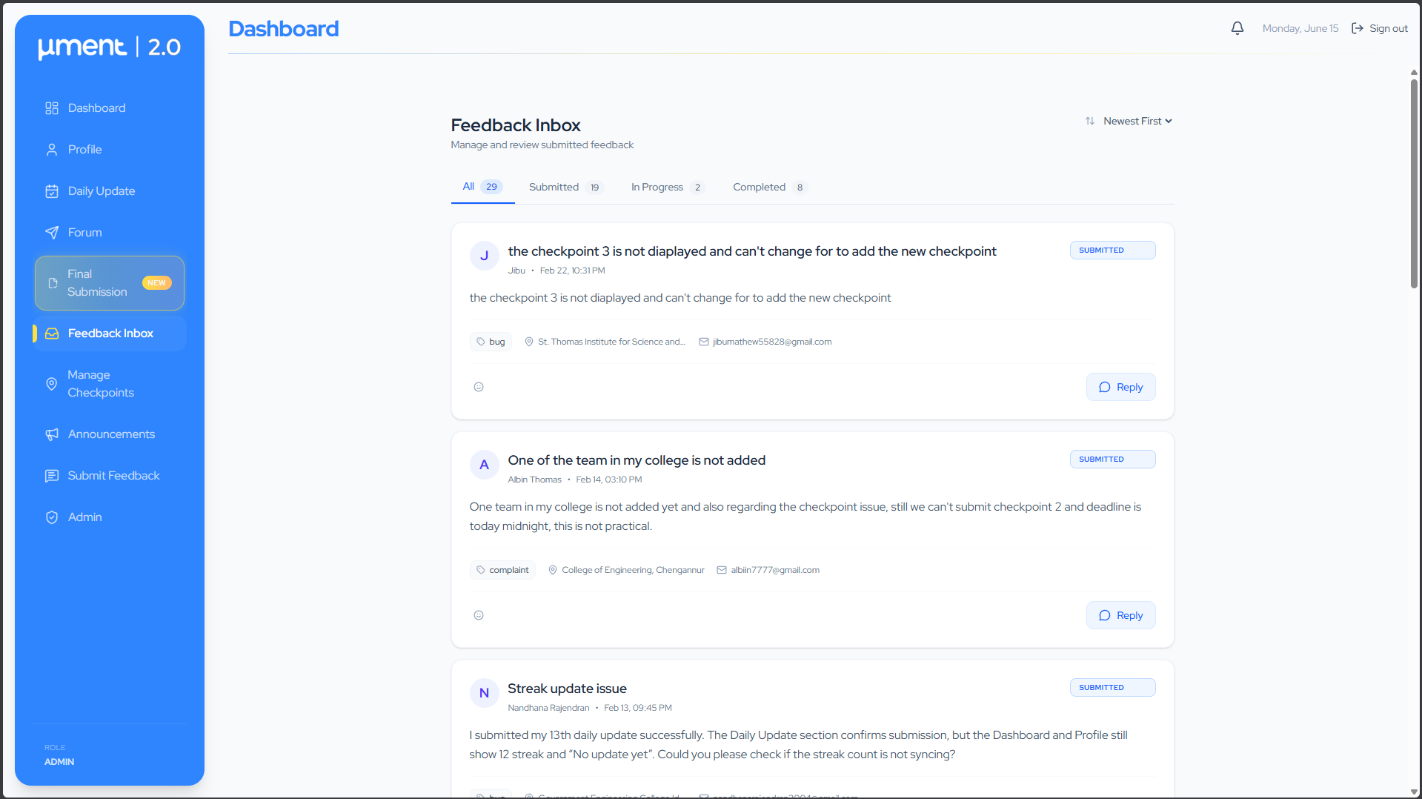
Task: Click jibumathew55828@gmail.com email
Action: coord(772,342)
